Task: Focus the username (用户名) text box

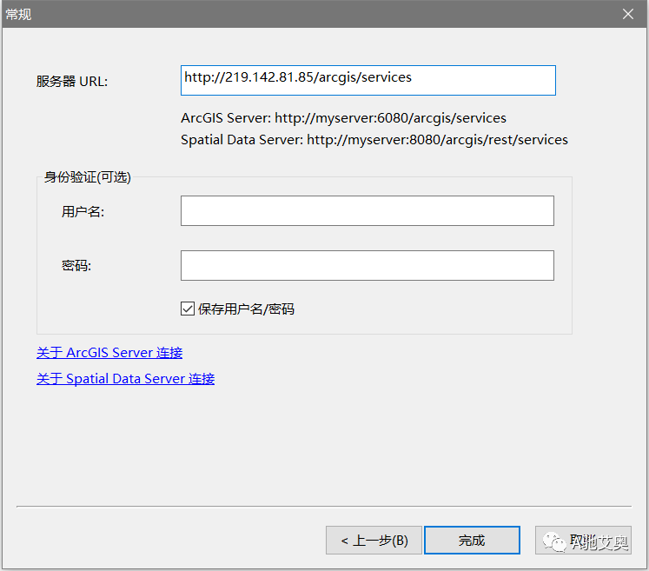Action: [368, 211]
